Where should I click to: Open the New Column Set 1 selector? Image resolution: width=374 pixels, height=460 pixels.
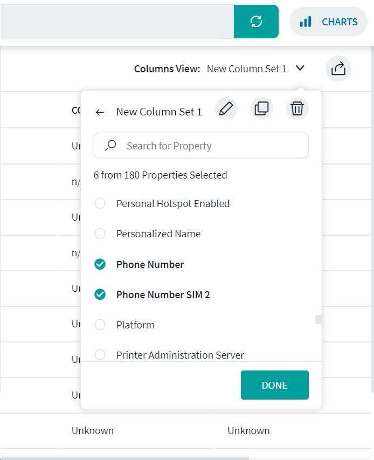[246, 68]
